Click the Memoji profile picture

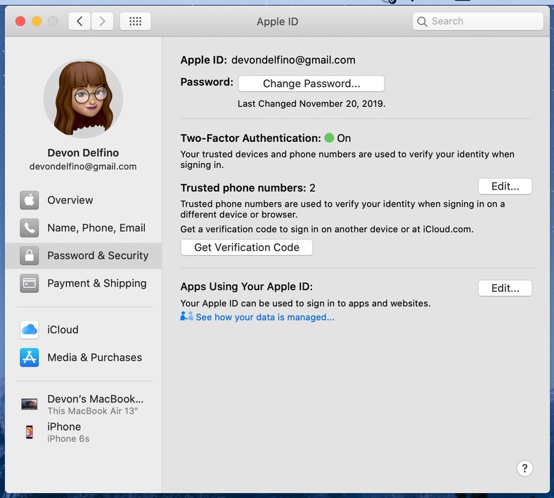tap(83, 98)
